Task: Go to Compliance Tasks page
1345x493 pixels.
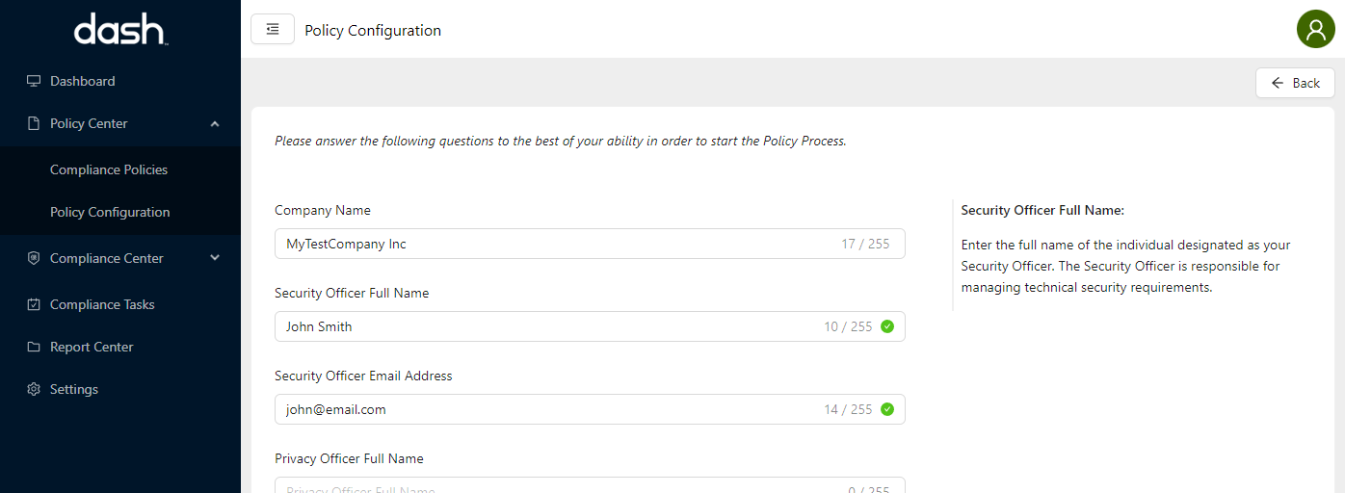Action: (x=102, y=304)
